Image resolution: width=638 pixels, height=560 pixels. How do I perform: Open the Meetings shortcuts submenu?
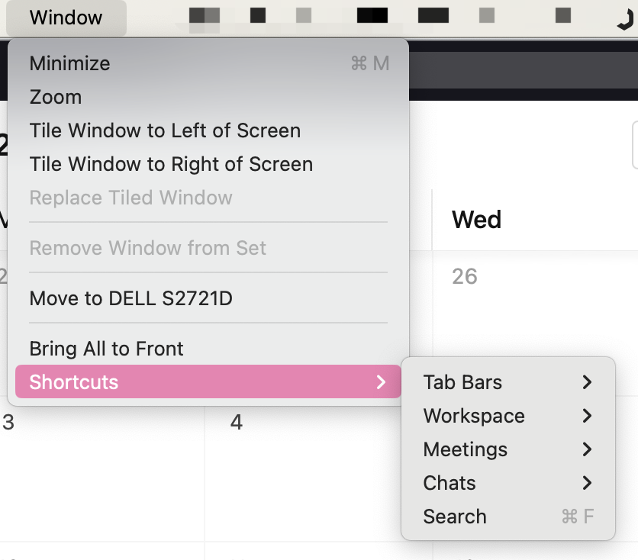point(466,449)
